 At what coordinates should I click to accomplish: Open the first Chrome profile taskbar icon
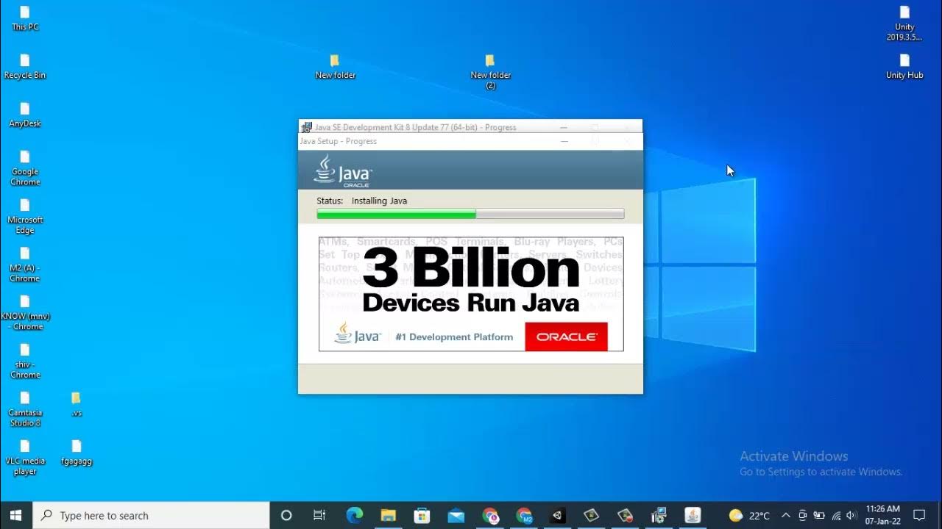[490, 515]
